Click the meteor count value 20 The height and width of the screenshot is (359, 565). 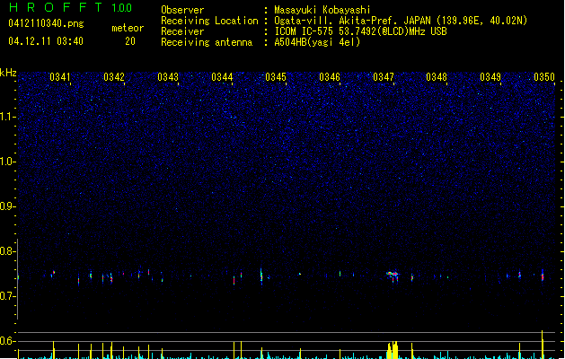[x=130, y=41]
